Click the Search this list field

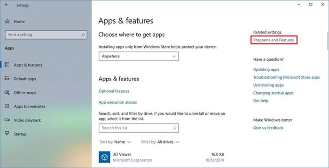tap(139, 128)
